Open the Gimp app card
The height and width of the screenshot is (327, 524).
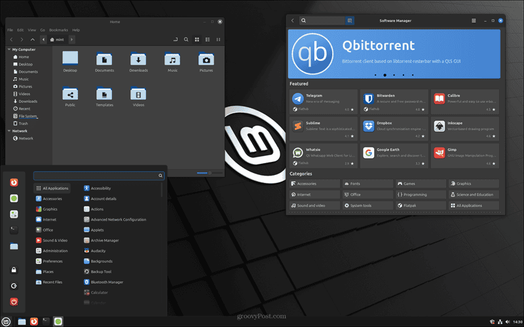(465, 156)
